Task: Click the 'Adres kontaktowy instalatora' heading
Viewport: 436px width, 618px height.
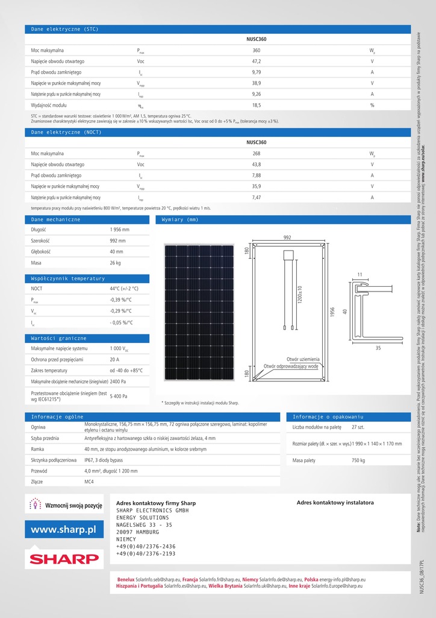Action: point(335,503)
